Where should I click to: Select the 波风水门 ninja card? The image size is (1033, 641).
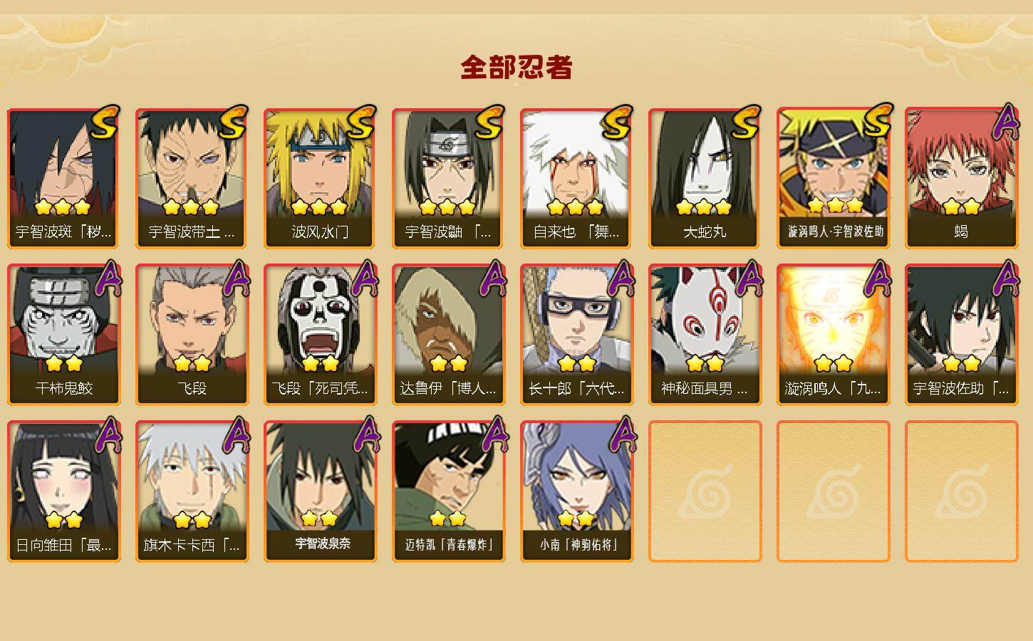[320, 178]
